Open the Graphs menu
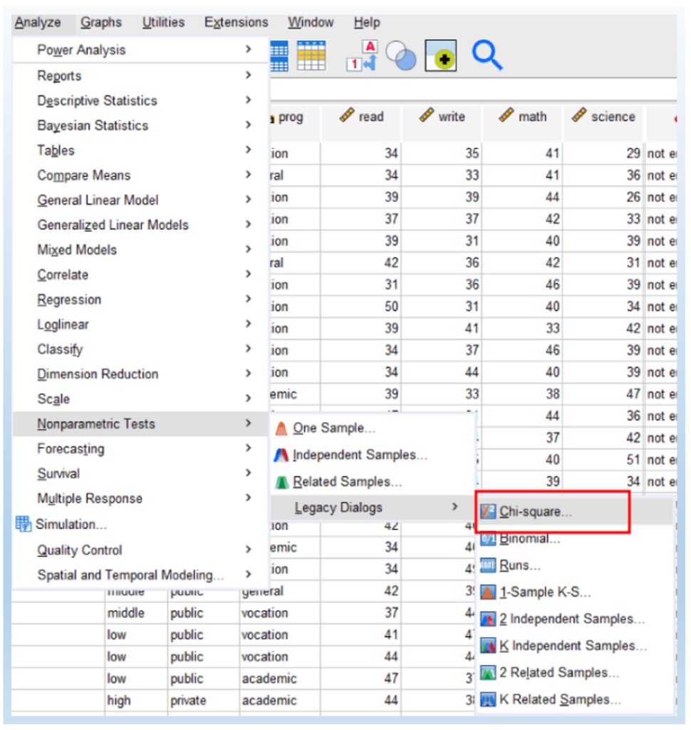Viewport: 691px width, 730px height. (100, 22)
